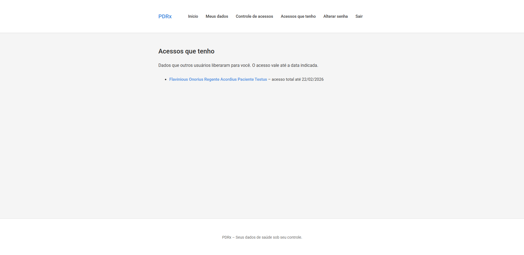Open Meus dados in the navigation
The image size is (524, 255).
217,16
